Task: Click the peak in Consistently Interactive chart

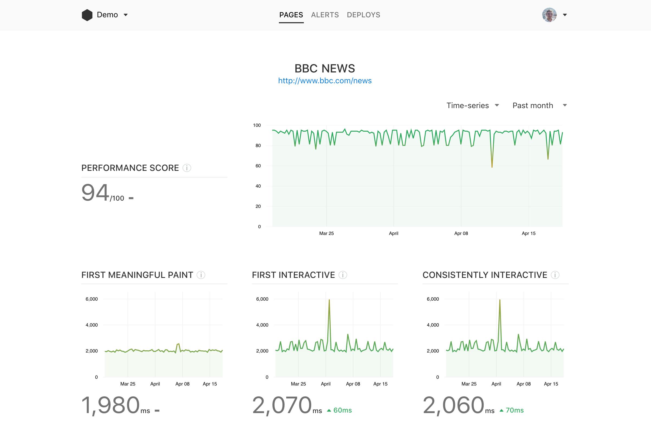Action: click(x=500, y=300)
